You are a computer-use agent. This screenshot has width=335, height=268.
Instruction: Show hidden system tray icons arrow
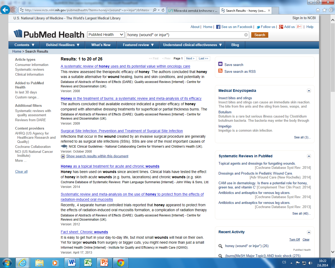[291, 263]
